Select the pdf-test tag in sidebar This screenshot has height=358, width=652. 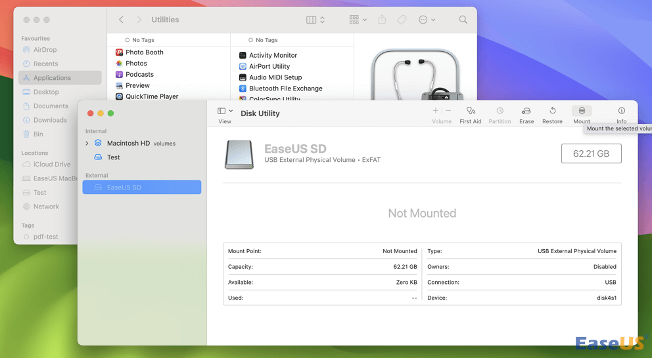point(45,237)
